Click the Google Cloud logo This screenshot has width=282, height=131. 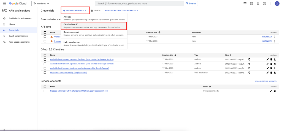18,4
